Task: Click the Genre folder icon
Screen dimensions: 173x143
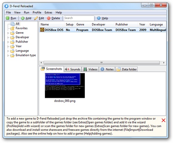Action: click(12, 33)
